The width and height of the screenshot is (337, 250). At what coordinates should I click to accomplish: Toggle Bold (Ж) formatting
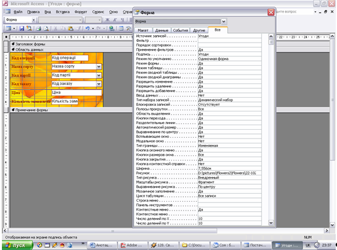pos(107,20)
